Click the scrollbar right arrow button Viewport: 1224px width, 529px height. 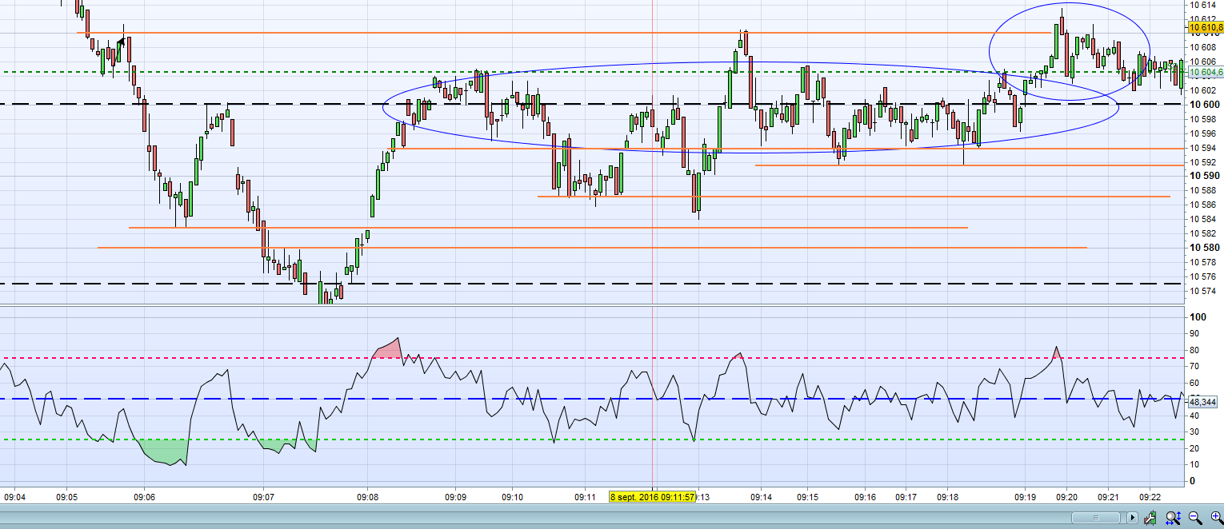1132,518
